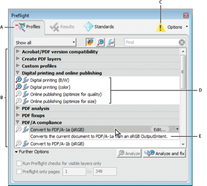Select the single checks magnifier button

pos(100,42)
